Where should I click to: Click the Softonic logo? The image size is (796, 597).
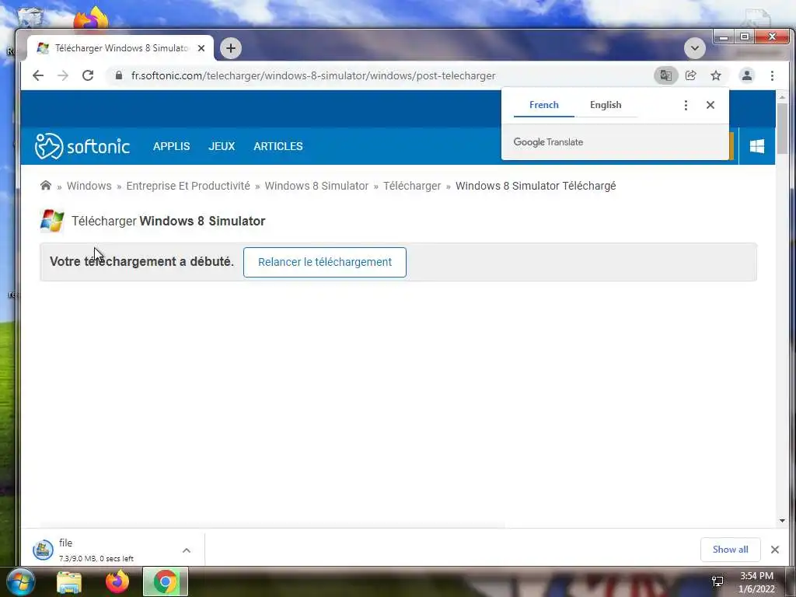82,146
